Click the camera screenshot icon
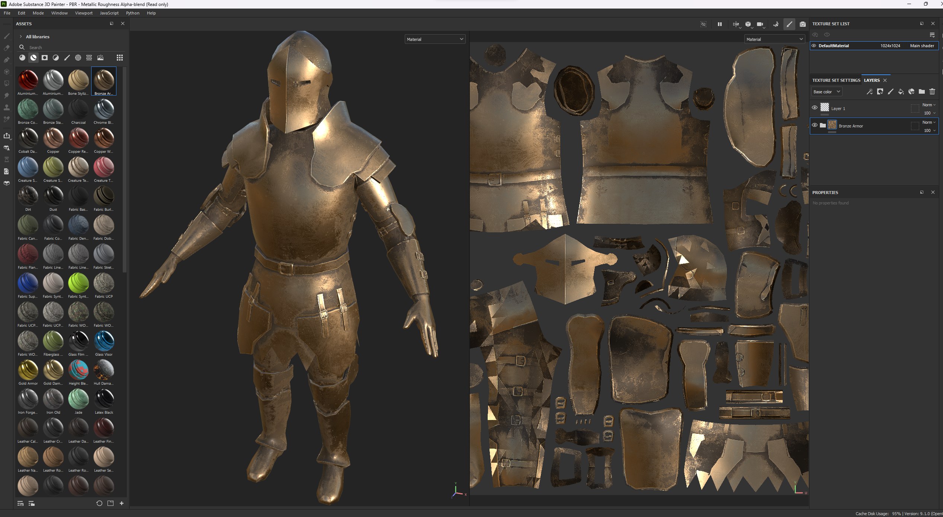The width and height of the screenshot is (943, 517). (802, 24)
